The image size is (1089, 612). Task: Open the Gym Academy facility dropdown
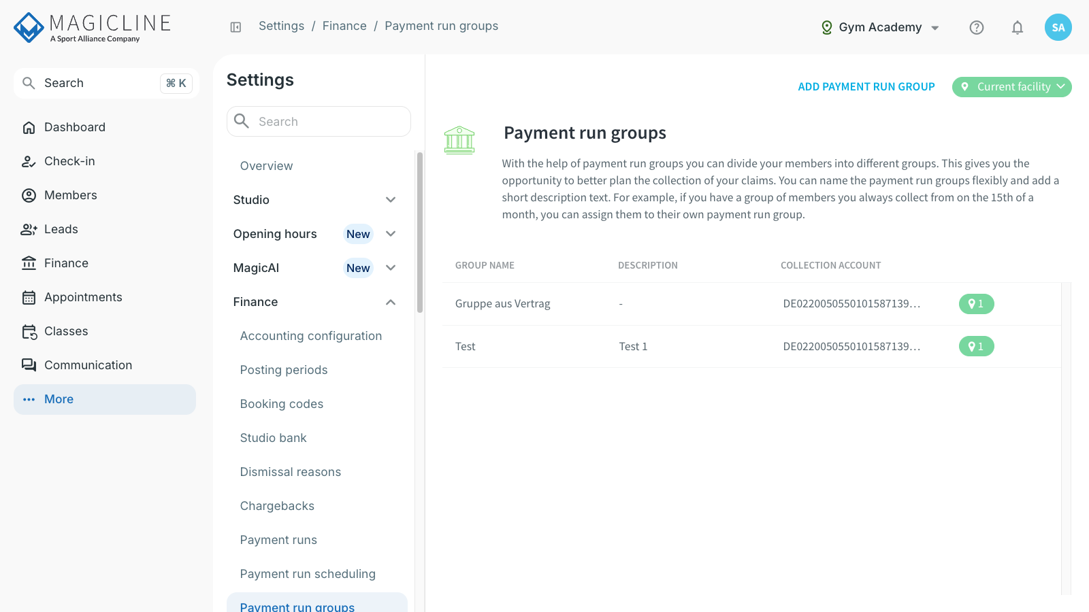pyautogui.click(x=880, y=27)
